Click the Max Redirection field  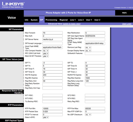tap(95, 33)
